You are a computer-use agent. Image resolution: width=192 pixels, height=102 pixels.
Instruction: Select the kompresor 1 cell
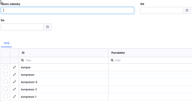tap(63, 97)
